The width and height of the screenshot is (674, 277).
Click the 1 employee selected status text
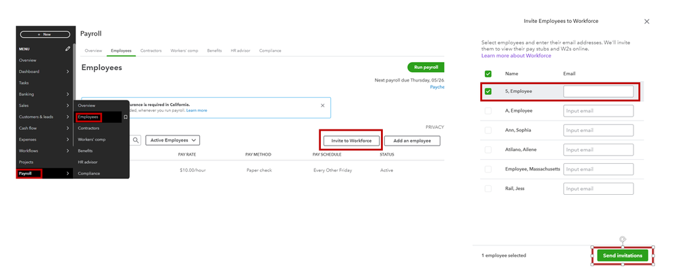click(x=503, y=255)
